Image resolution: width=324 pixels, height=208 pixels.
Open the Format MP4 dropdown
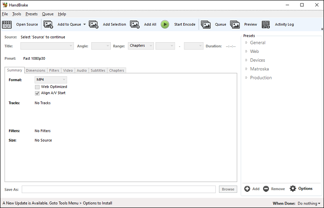pyautogui.click(x=51, y=80)
